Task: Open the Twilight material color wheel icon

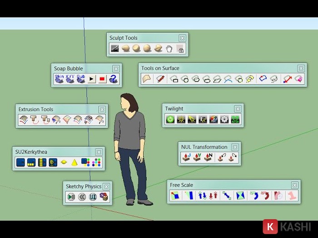Action: point(214,119)
